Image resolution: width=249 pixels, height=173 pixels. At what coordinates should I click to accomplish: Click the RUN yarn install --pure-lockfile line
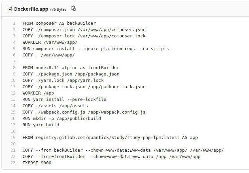tap(65, 100)
